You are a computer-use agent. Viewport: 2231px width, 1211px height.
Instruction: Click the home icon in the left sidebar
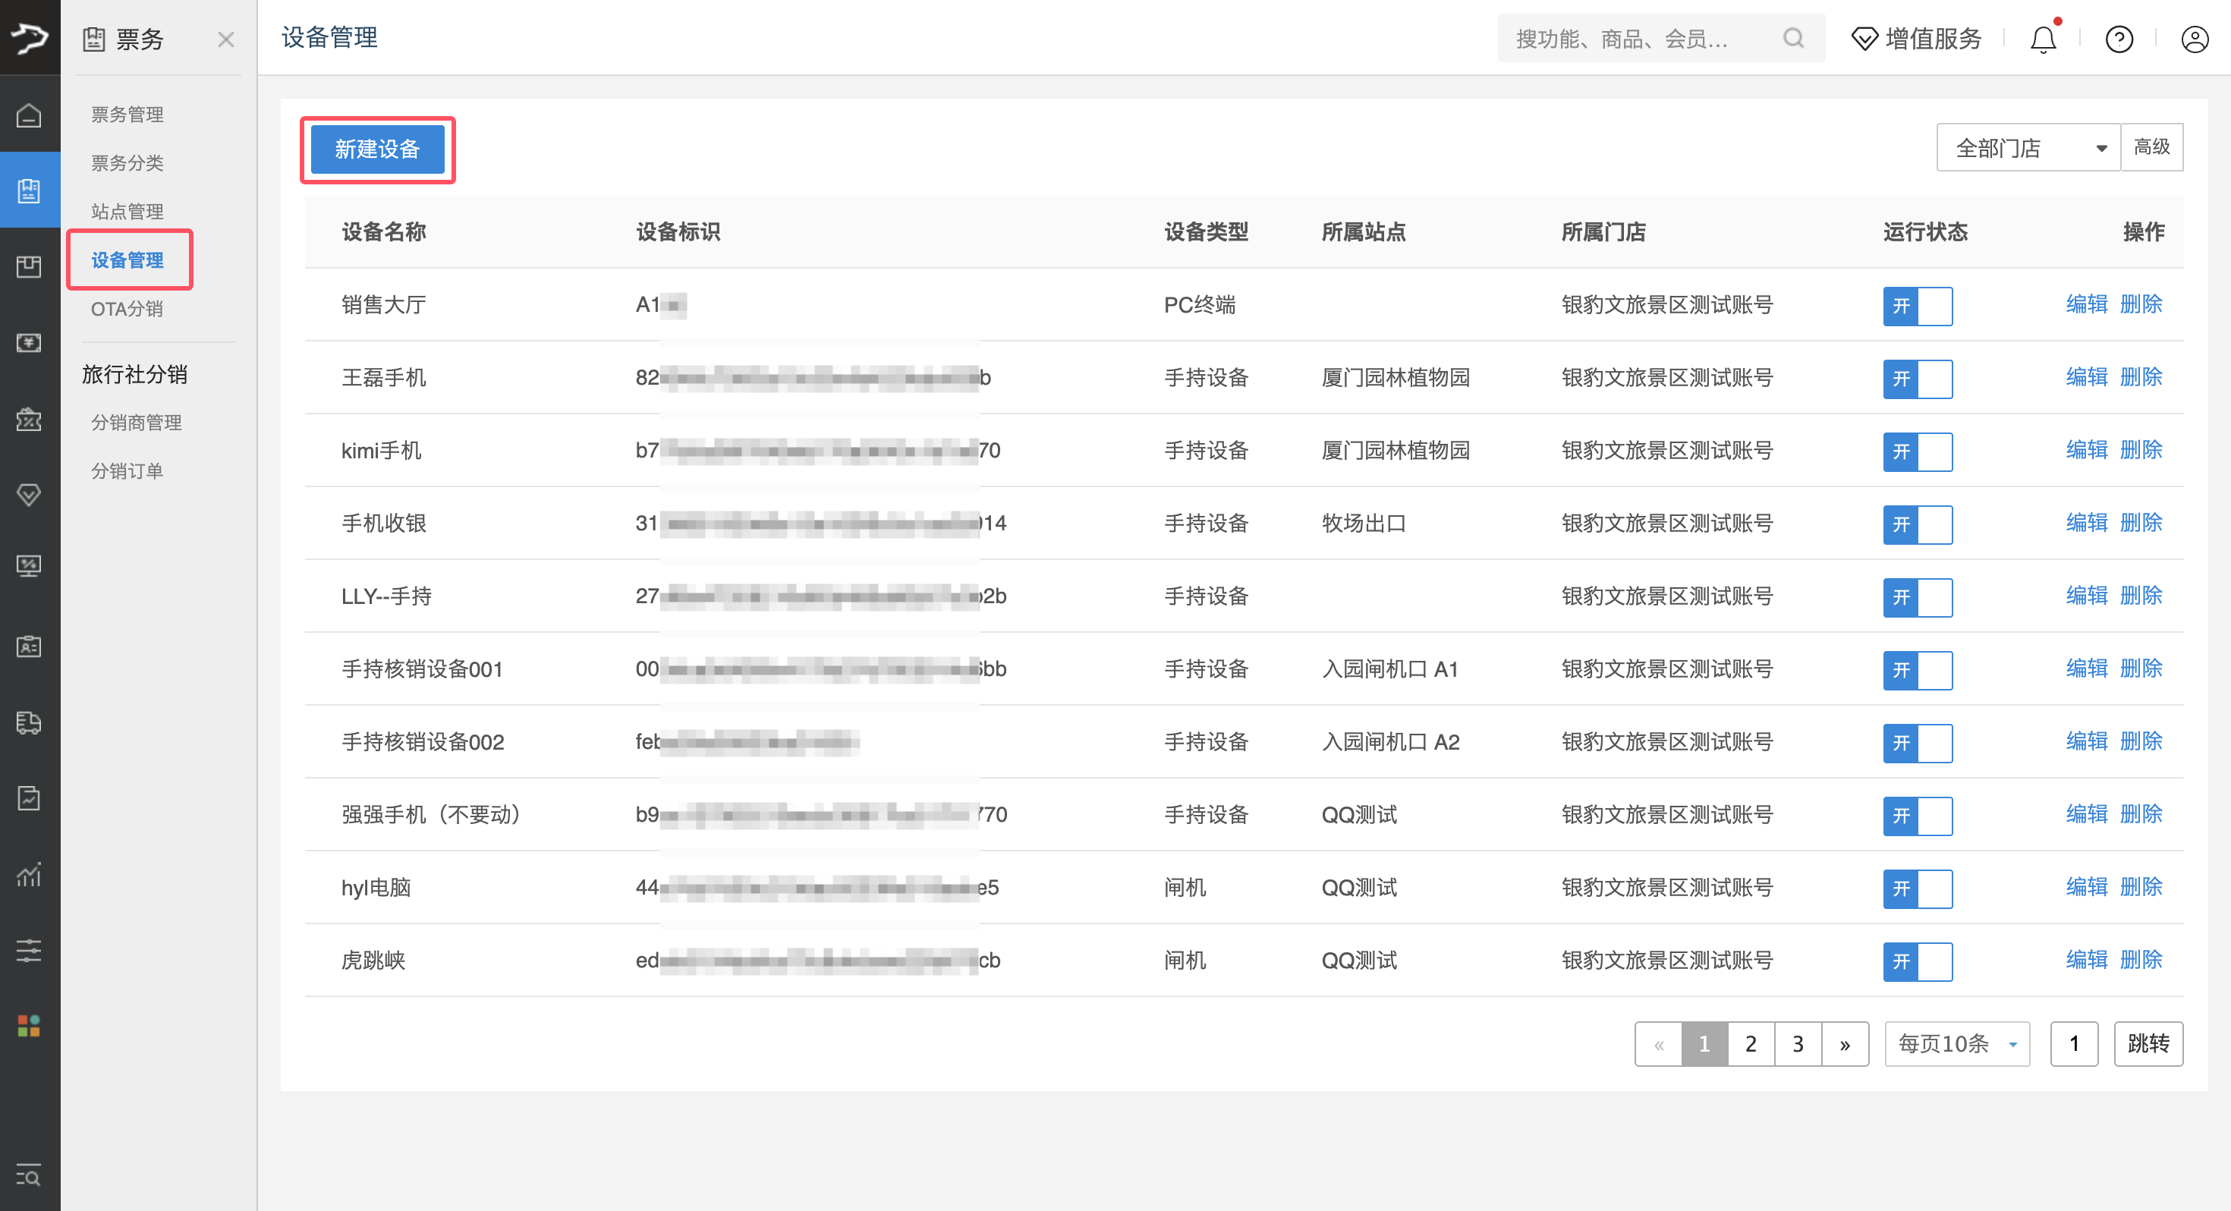click(x=29, y=115)
